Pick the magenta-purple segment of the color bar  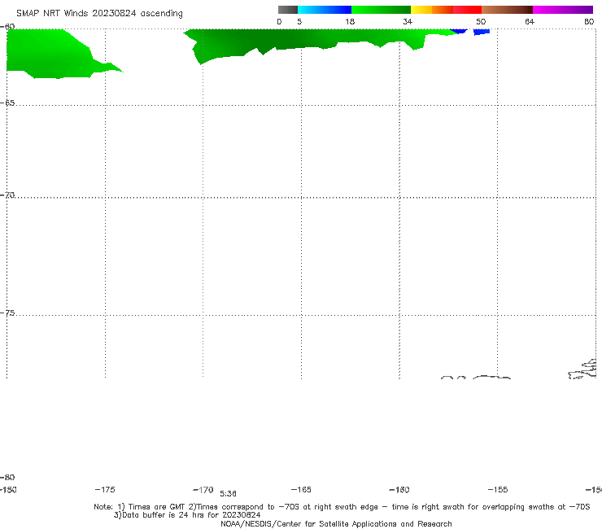pos(563,10)
